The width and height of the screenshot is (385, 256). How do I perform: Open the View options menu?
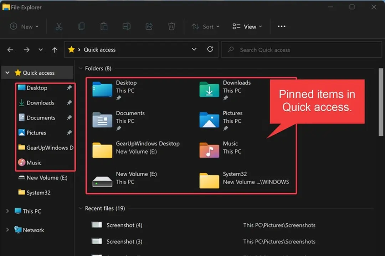click(247, 26)
